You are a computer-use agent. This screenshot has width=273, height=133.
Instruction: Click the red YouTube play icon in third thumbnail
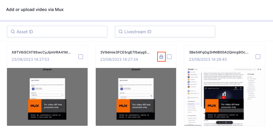pos(224,97)
